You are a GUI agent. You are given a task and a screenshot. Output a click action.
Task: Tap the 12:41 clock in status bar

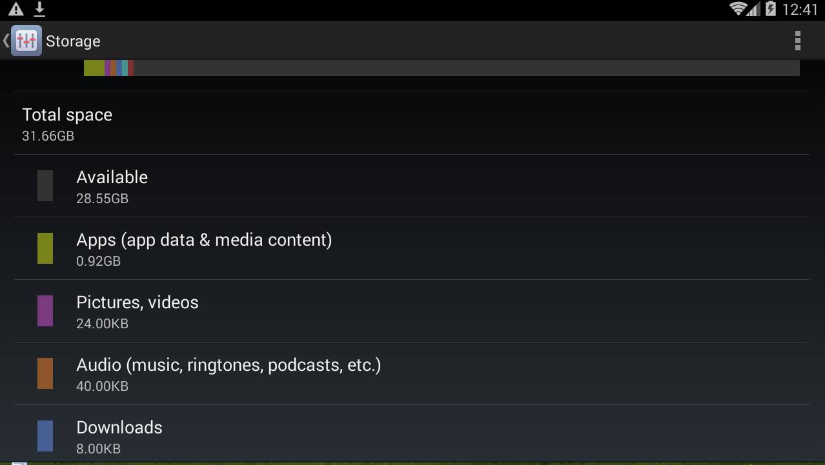point(800,9)
